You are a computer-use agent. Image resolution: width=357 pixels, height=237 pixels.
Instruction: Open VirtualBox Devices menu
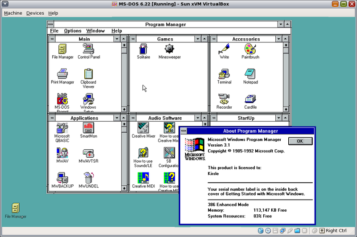pos(35,13)
